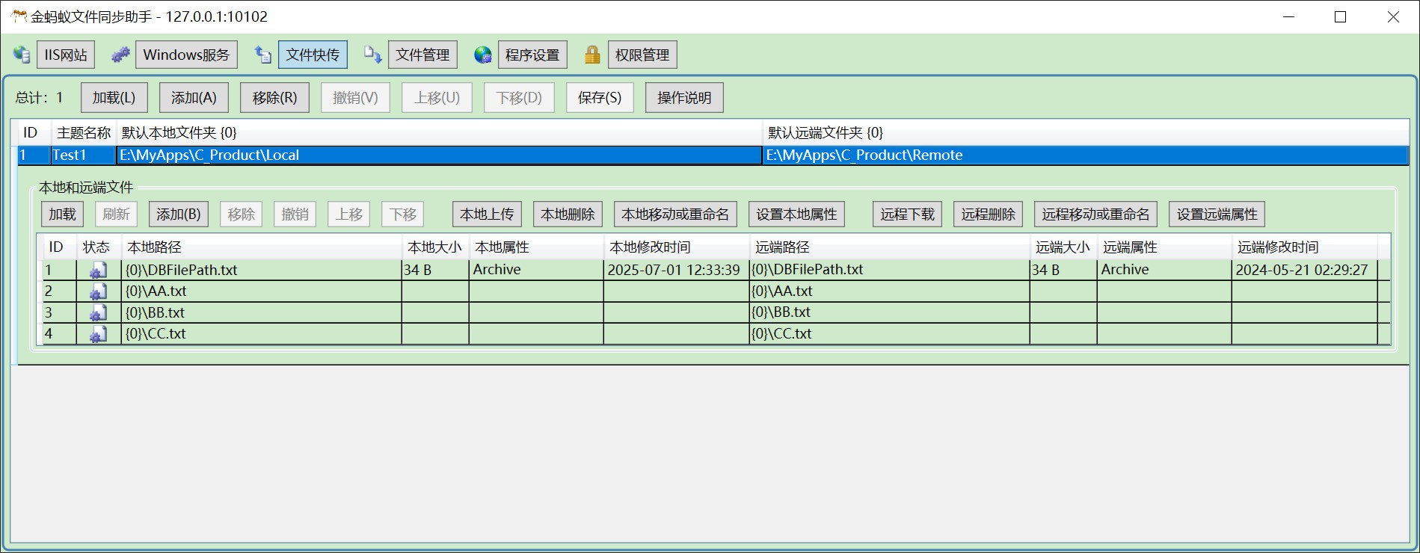1420x553 pixels.
Task: Click the 文件管理 document arrow icon
Action: 372,55
